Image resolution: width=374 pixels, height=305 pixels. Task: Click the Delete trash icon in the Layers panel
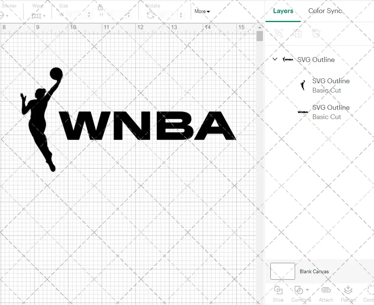[x=316, y=34]
